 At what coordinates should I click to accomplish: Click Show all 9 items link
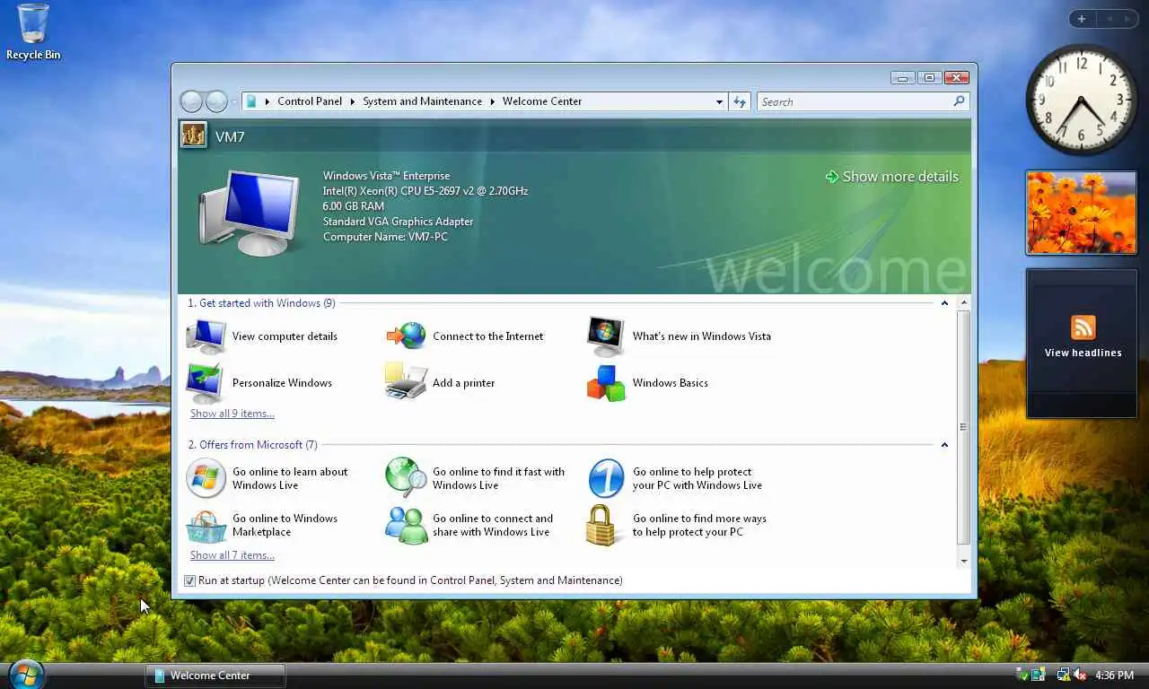[232, 414]
